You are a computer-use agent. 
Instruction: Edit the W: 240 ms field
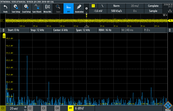pos(132,30)
